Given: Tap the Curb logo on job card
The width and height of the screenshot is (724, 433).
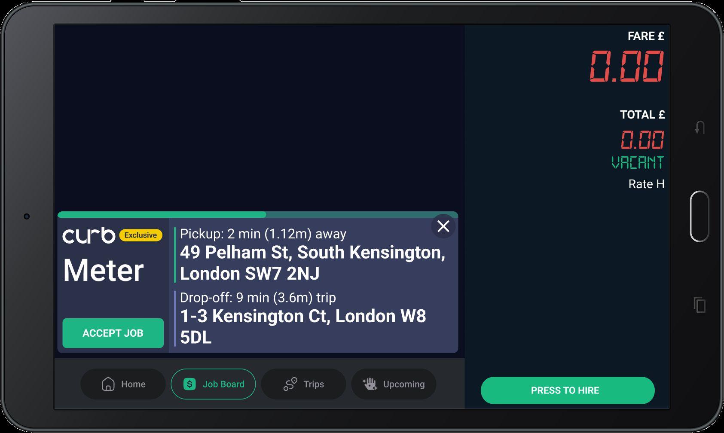Looking at the screenshot, I should (89, 235).
